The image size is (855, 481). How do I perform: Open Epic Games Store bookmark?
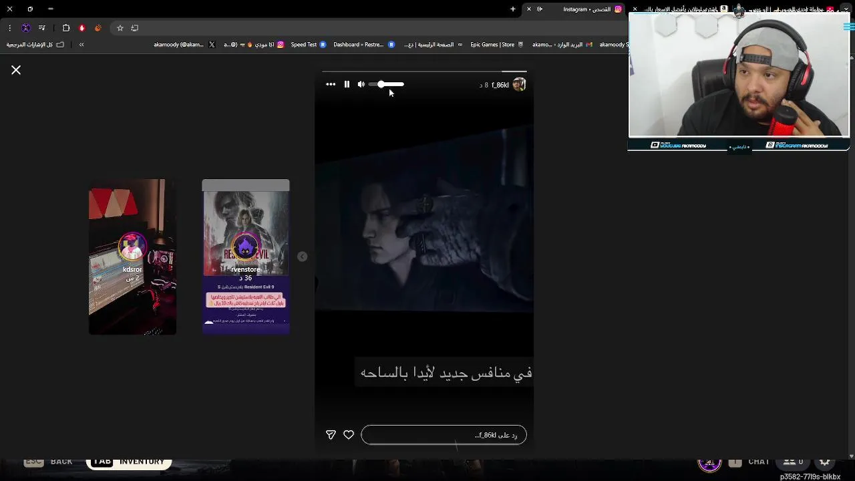498,45
